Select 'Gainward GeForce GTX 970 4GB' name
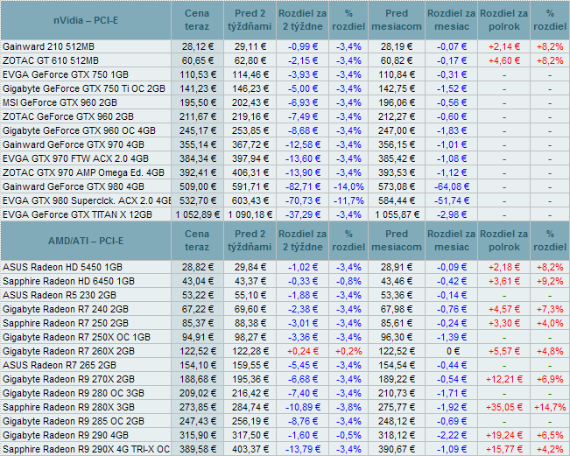The image size is (570, 456). (x=74, y=144)
